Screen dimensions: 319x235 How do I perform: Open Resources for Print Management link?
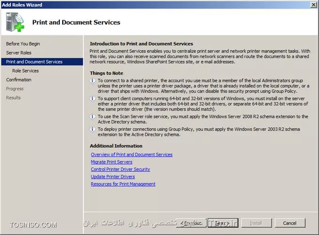coord(123,184)
